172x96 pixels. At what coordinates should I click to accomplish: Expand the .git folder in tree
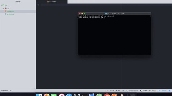pos(3,9)
